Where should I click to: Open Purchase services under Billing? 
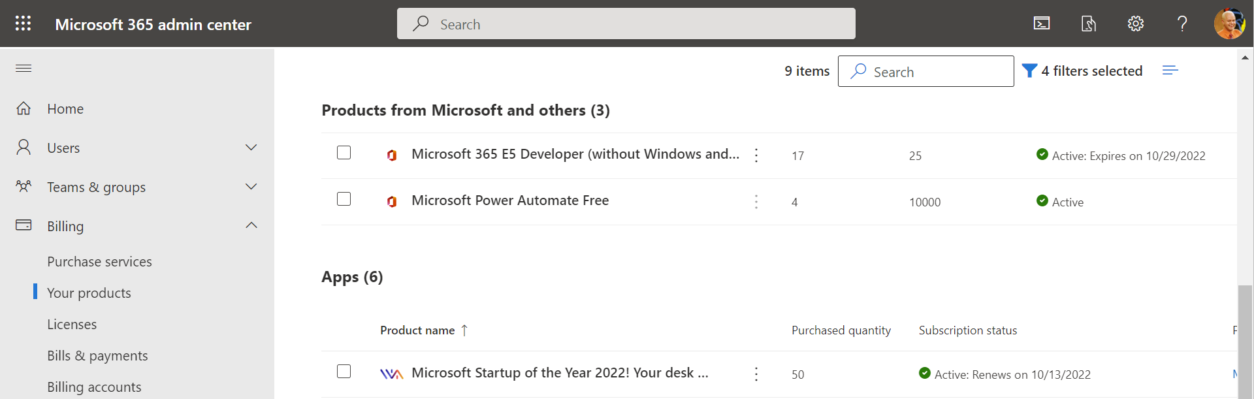click(x=99, y=262)
